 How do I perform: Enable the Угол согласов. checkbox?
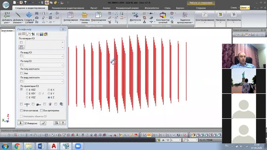pyautogui.click(x=22, y=110)
